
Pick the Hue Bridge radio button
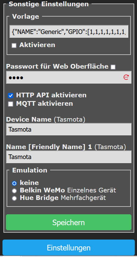coord(14,198)
